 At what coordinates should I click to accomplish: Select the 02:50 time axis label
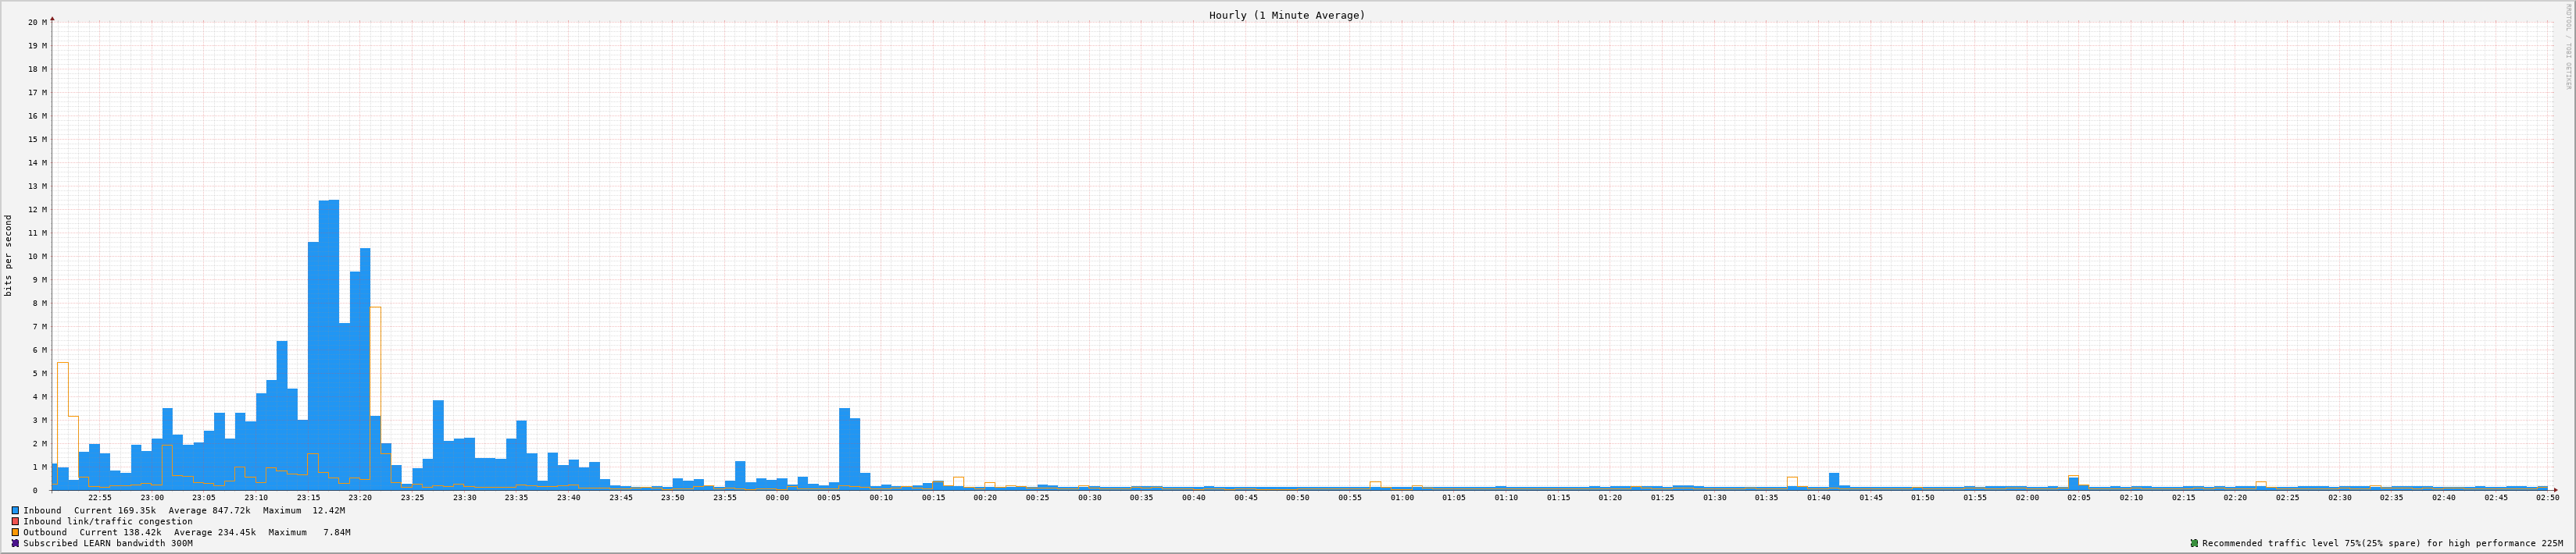(2547, 497)
